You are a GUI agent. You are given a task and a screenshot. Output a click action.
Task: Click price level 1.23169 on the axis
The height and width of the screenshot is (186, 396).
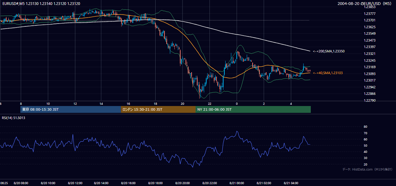tap(370, 67)
